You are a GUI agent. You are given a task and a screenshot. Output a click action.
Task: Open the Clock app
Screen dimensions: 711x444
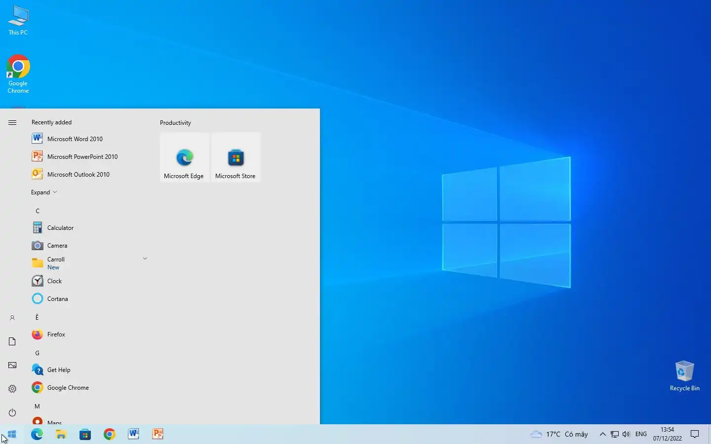point(89,281)
